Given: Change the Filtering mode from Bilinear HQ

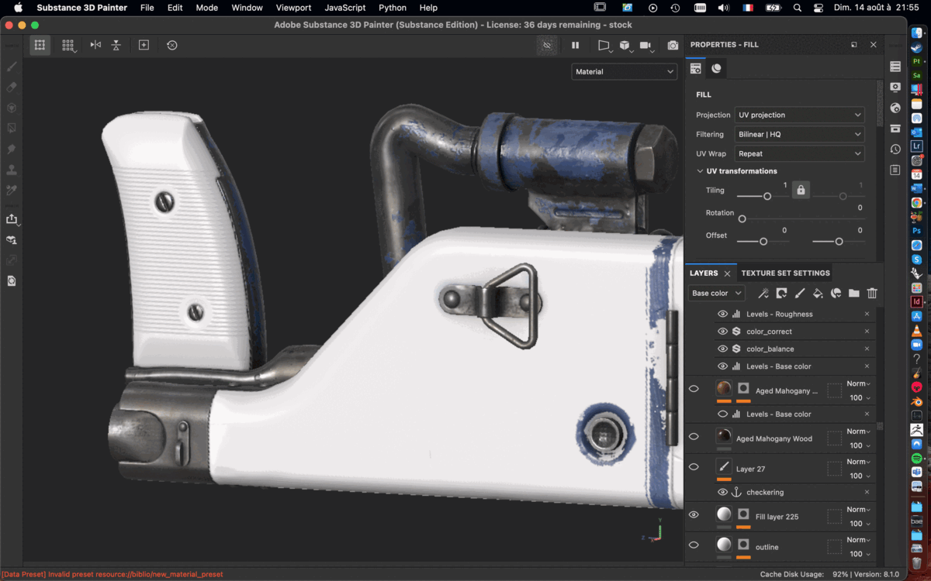Looking at the screenshot, I should (x=799, y=134).
